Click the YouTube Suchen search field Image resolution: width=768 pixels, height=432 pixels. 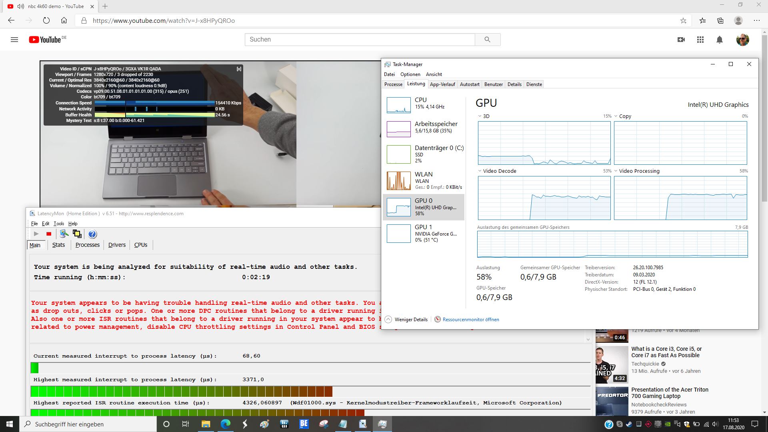point(360,40)
